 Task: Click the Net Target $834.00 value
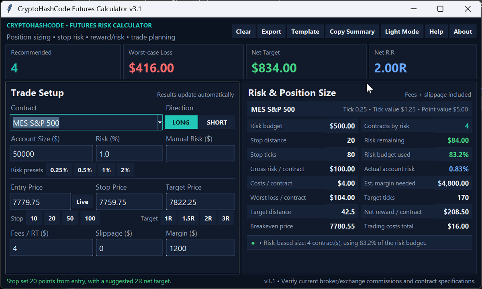[274, 68]
